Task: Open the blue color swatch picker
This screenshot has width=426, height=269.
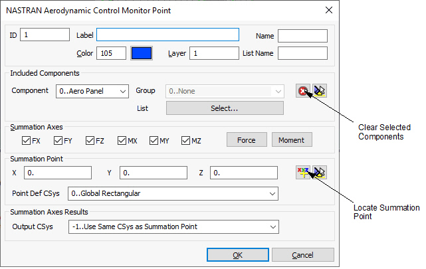Action: 142,53
